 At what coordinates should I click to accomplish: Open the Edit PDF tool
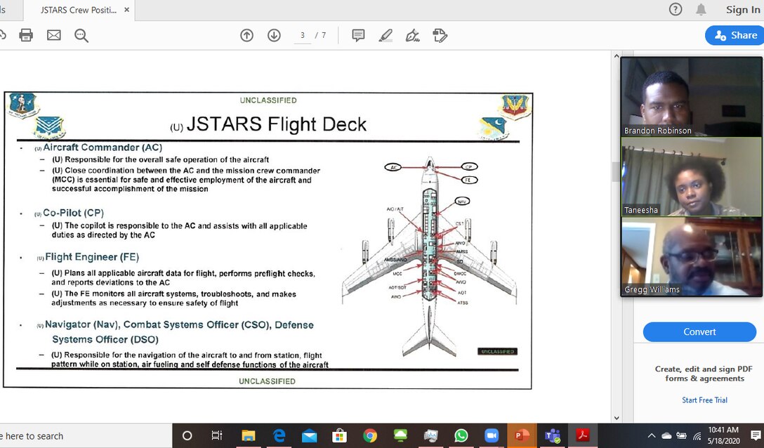click(x=440, y=34)
